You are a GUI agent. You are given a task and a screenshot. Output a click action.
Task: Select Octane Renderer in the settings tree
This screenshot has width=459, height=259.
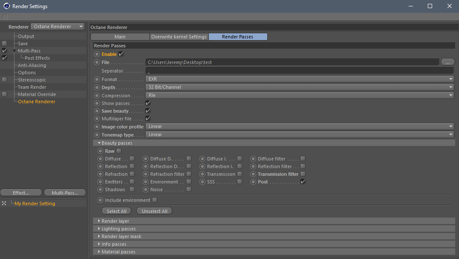pos(37,102)
